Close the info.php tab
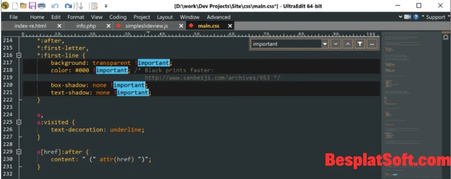The width and height of the screenshot is (451, 179). (108, 26)
